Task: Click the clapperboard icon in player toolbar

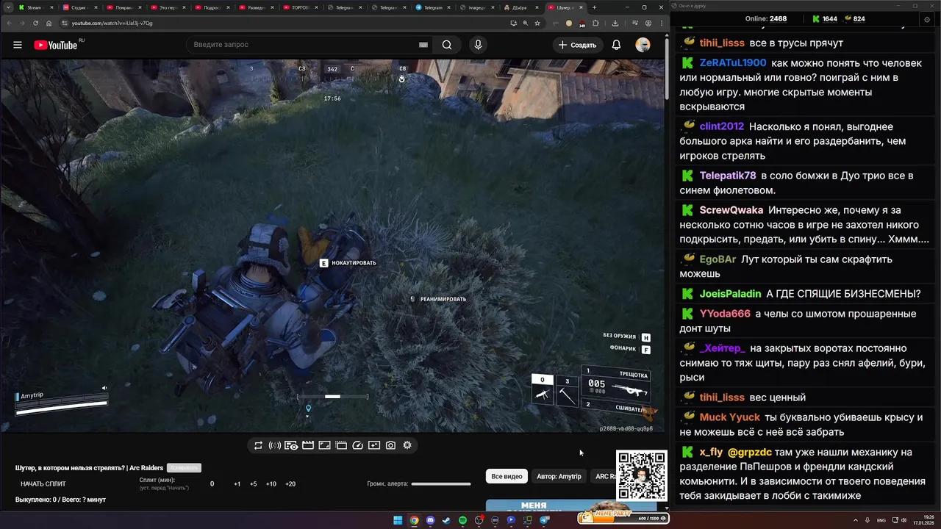Action: [308, 445]
